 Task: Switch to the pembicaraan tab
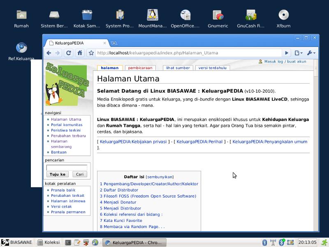coord(140,68)
